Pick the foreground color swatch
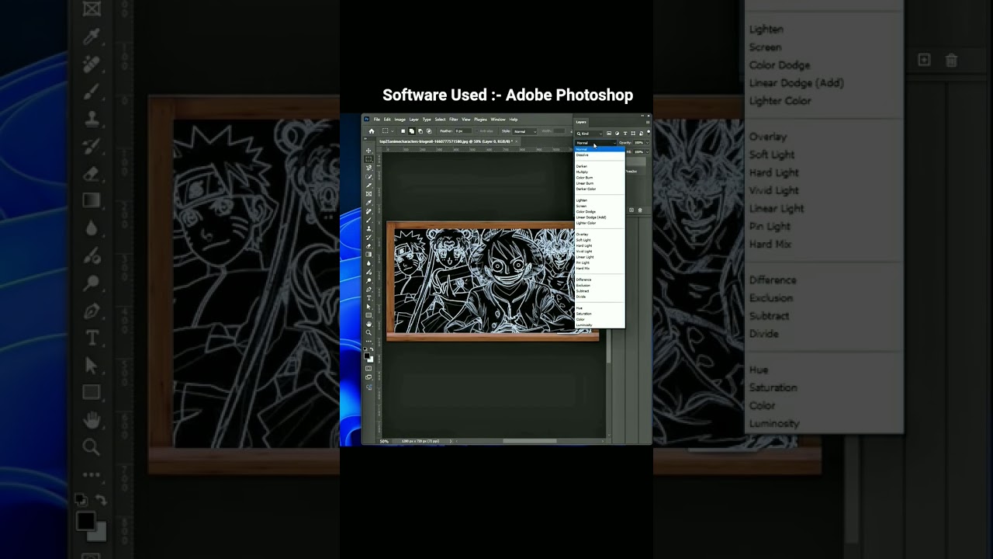Viewport: 993px width, 559px height. click(x=368, y=356)
